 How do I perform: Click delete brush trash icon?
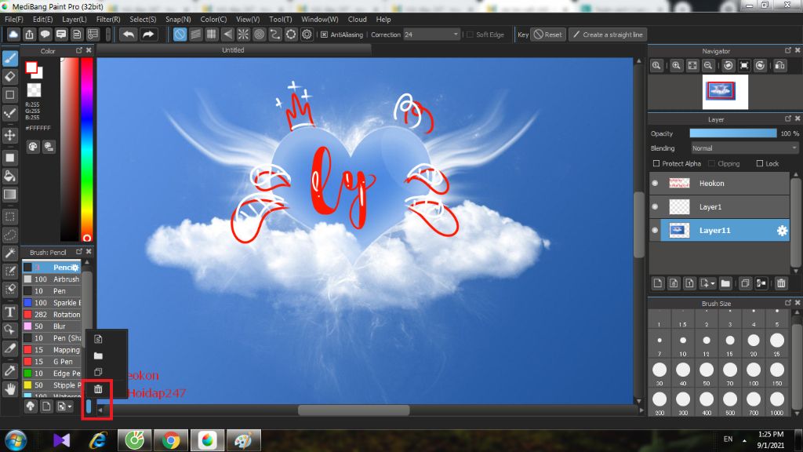click(x=98, y=389)
